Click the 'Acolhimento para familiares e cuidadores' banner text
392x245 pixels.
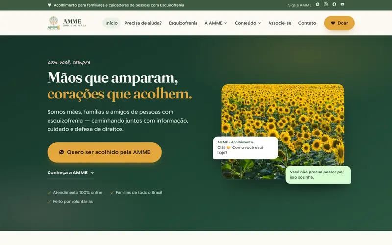pyautogui.click(x=119, y=5)
